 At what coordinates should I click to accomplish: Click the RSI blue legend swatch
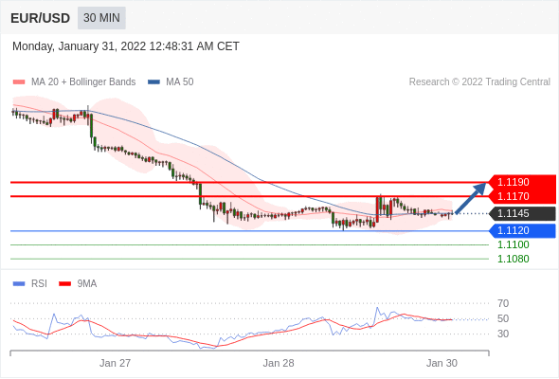pos(19,284)
